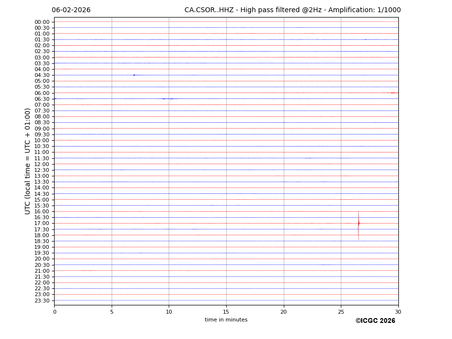Select the 23:30 time label

42,301
